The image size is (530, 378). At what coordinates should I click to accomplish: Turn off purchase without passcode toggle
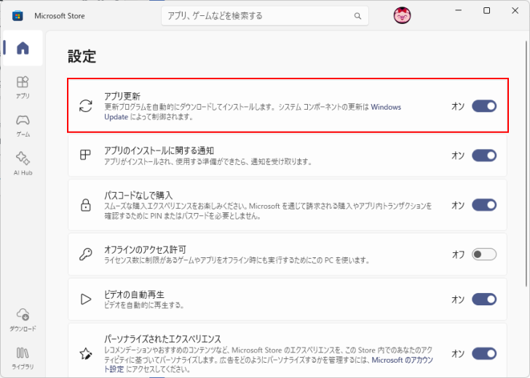tap(484, 205)
